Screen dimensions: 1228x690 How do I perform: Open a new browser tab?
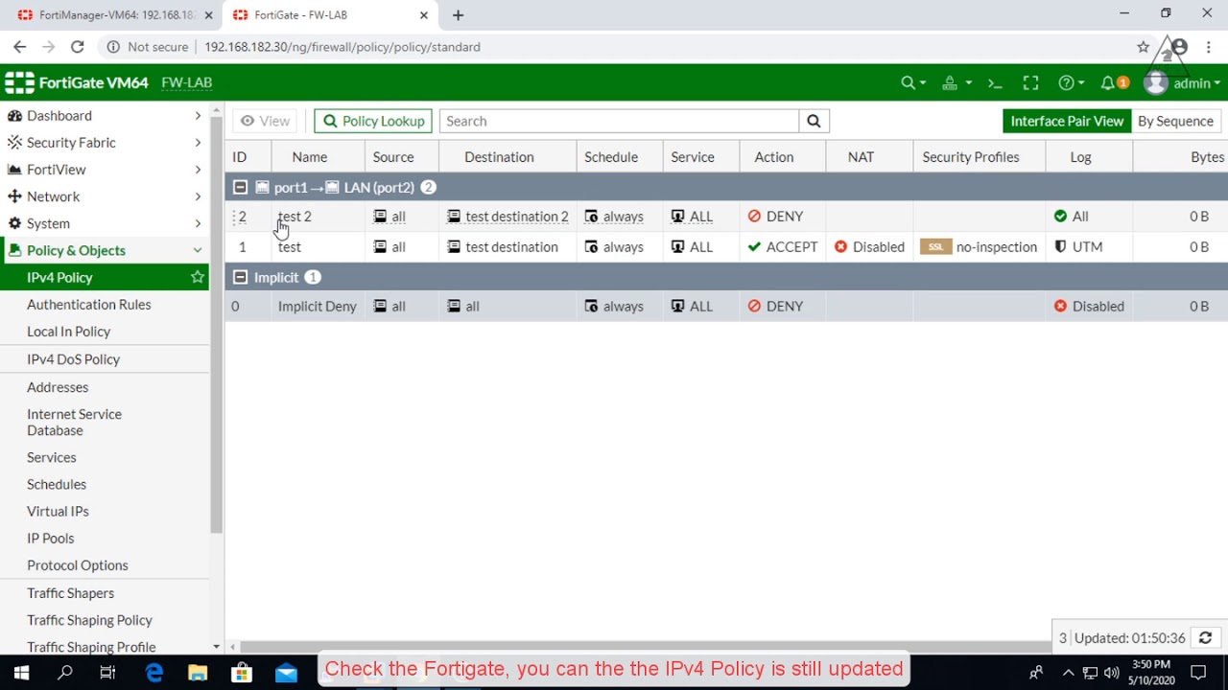[x=459, y=15]
